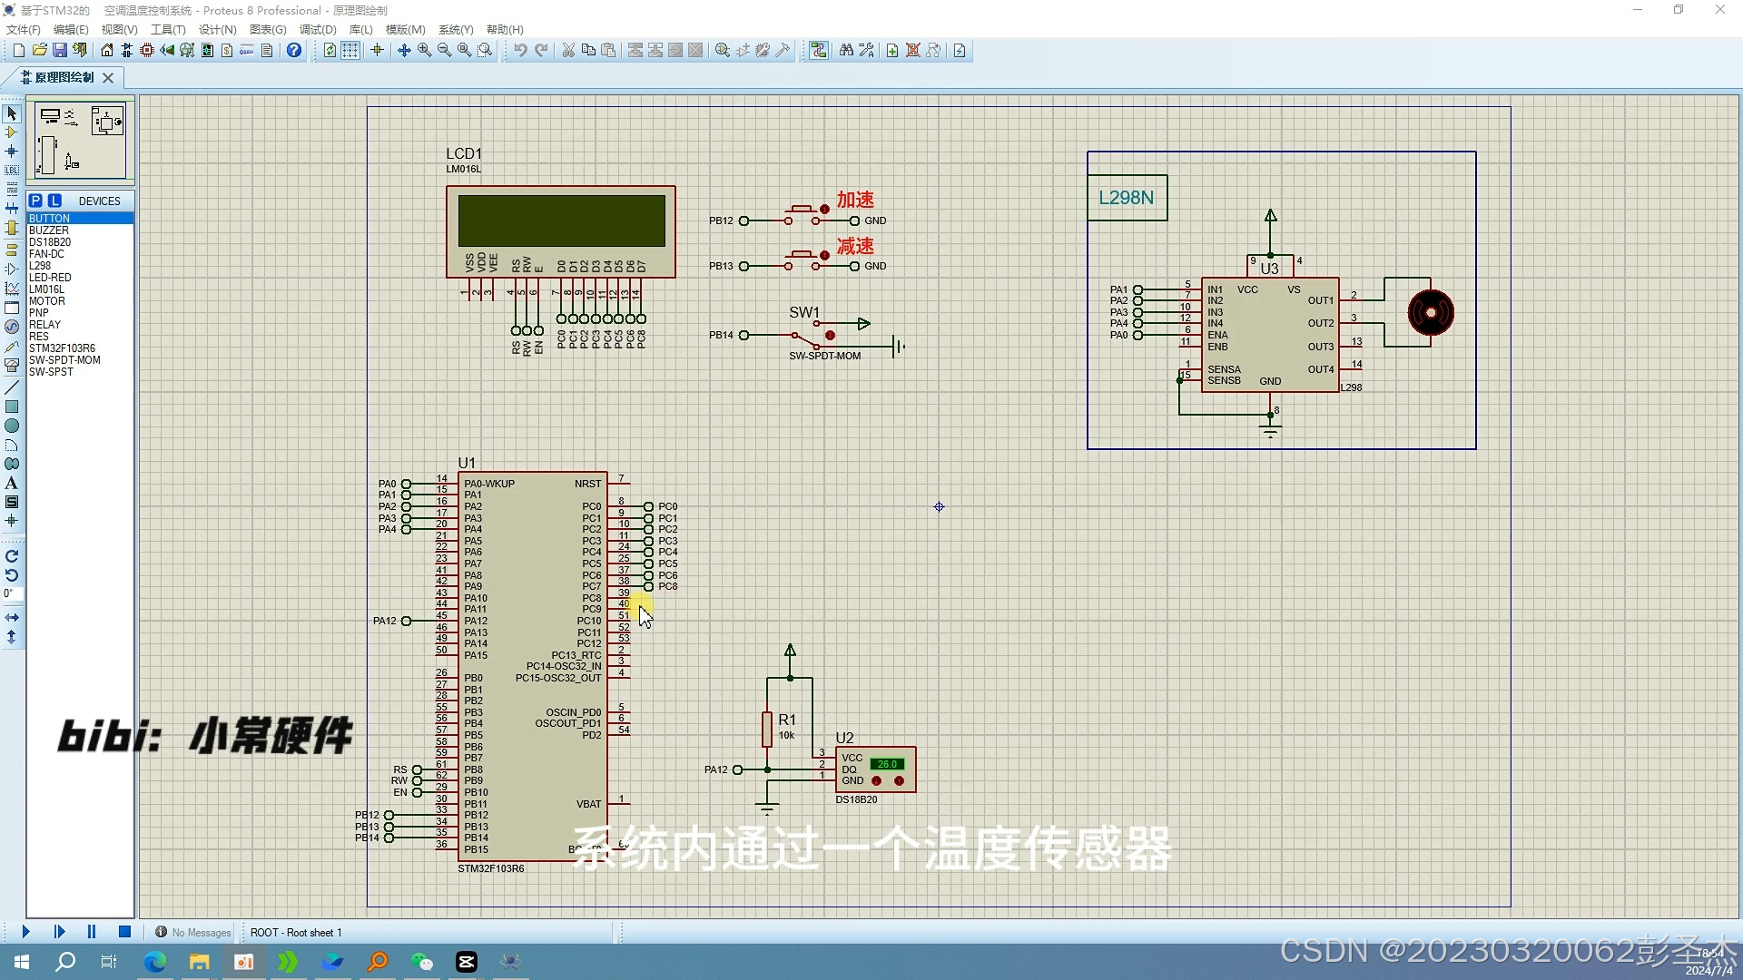Click the redo arrow icon
This screenshot has height=980, width=1743.
[x=541, y=51]
